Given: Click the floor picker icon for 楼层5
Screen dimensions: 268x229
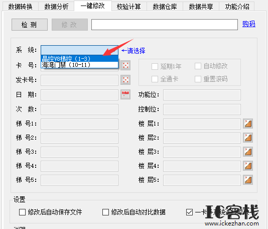Looking at the screenshot, I should [x=248, y=180].
